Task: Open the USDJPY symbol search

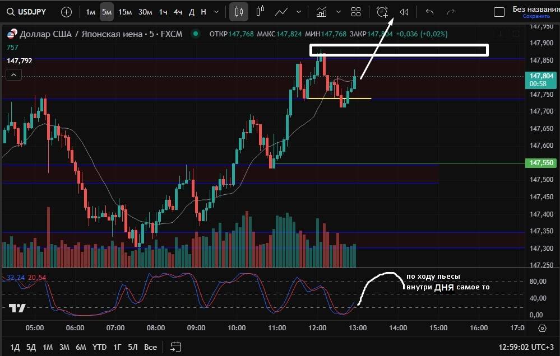Action: pyautogui.click(x=30, y=12)
